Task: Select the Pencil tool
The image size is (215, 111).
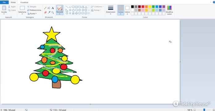Action: coord(45,8)
